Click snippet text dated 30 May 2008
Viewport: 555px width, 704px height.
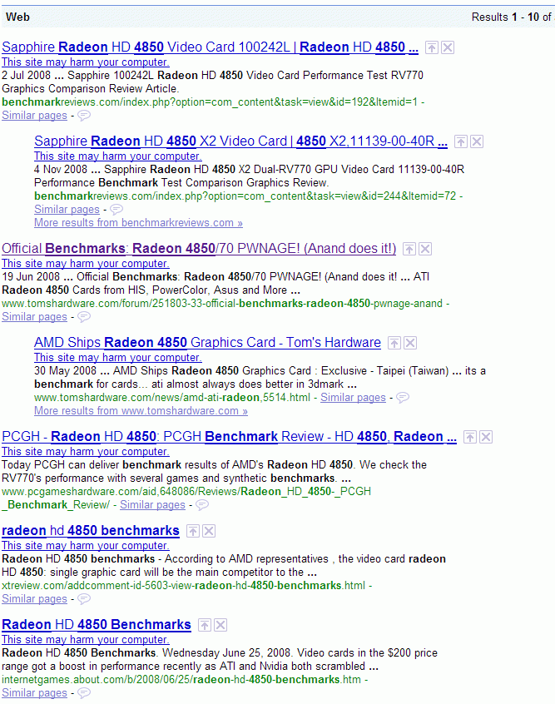click(x=260, y=378)
